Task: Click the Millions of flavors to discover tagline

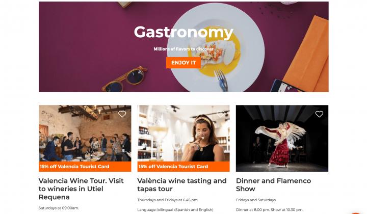Action: tap(183, 49)
